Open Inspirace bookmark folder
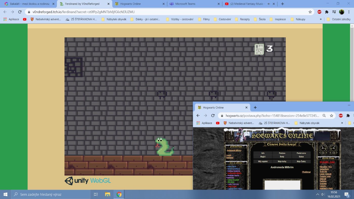 278,19
